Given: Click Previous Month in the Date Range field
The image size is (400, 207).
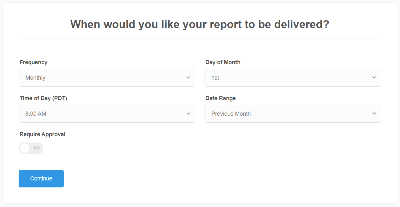Looking at the screenshot, I should coord(231,113).
